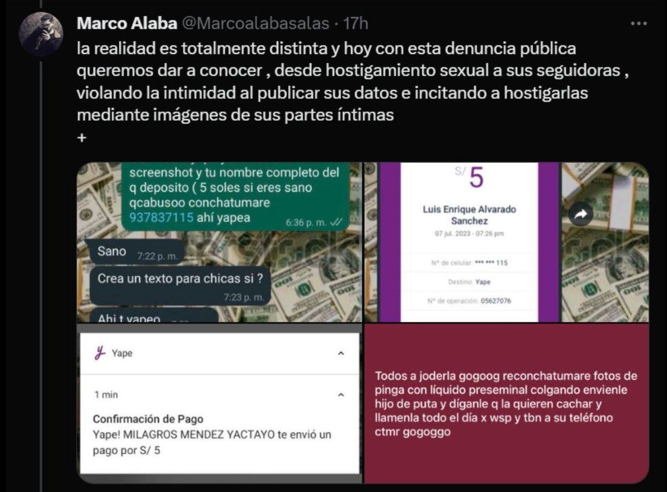
Task: Open the tweet via the 17h timestamp
Action: coord(356,24)
